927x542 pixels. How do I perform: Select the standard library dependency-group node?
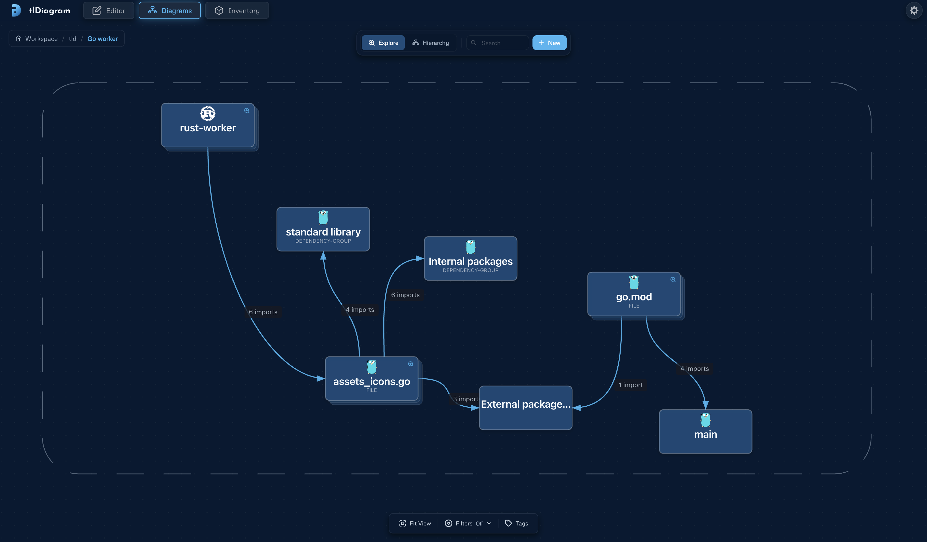(323, 229)
